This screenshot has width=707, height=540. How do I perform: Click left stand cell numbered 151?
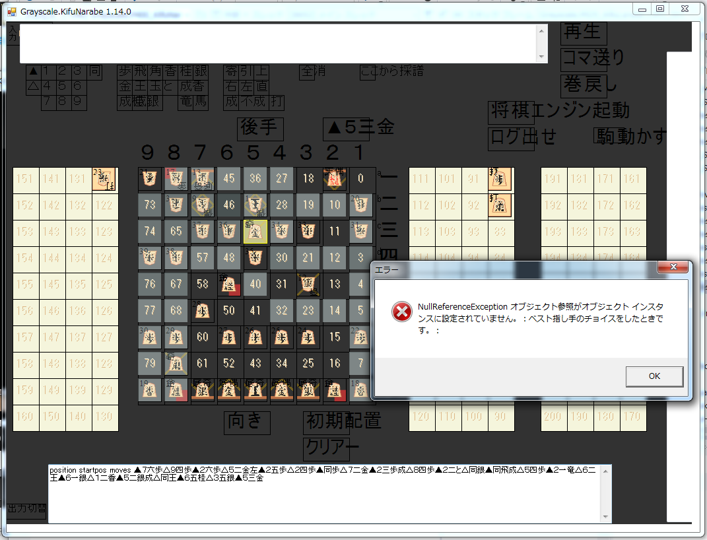pos(26,180)
